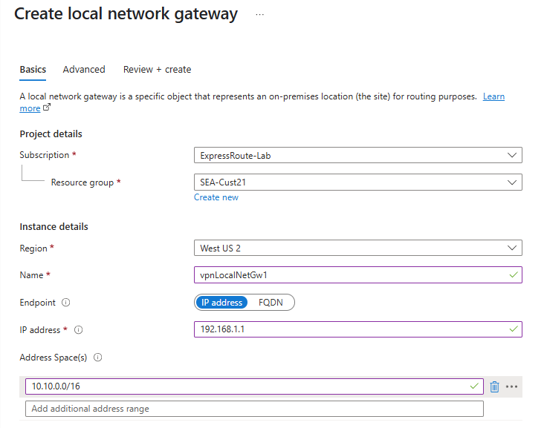Expand the Subscription dropdown
The image size is (544, 428).
click(x=357, y=155)
